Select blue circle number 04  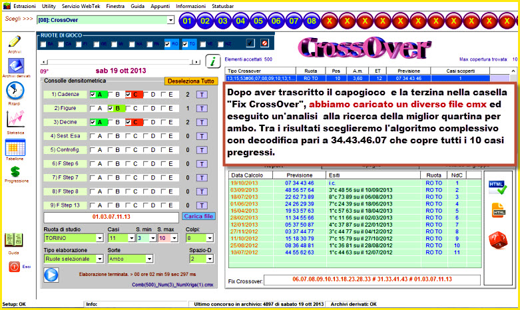pyautogui.click(x=240, y=21)
